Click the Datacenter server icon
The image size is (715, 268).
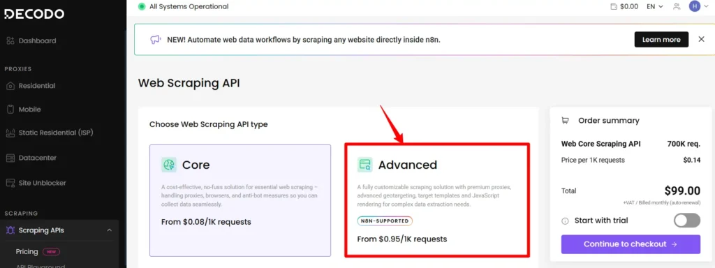click(x=10, y=158)
